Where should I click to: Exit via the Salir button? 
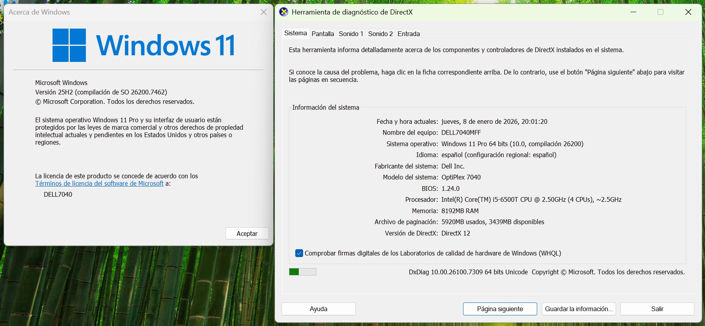click(x=657, y=309)
